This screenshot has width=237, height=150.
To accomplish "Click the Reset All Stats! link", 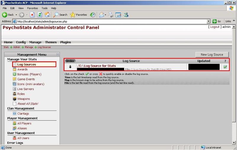I will (x=28, y=104).
